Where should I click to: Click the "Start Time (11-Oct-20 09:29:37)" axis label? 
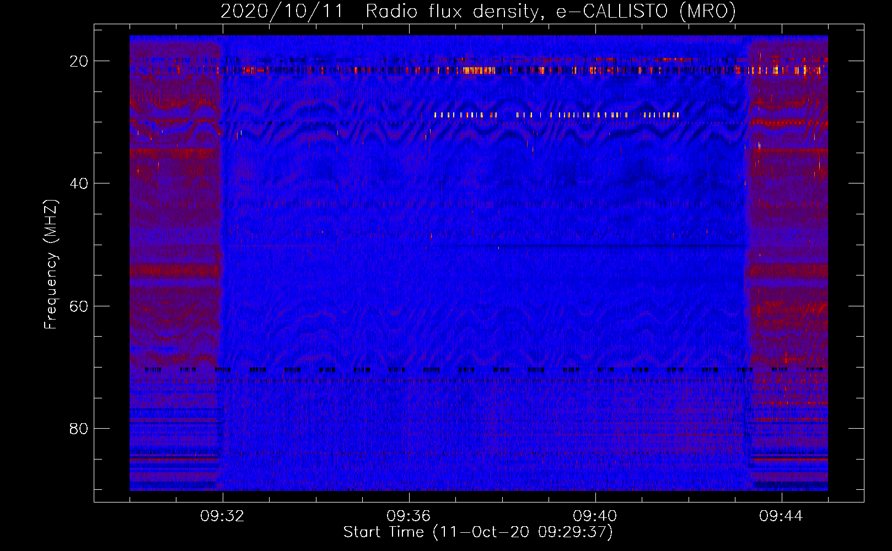[x=478, y=532]
